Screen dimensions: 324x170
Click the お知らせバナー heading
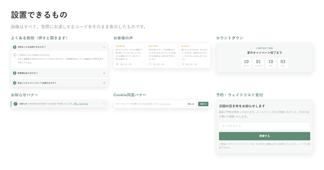coord(24,95)
